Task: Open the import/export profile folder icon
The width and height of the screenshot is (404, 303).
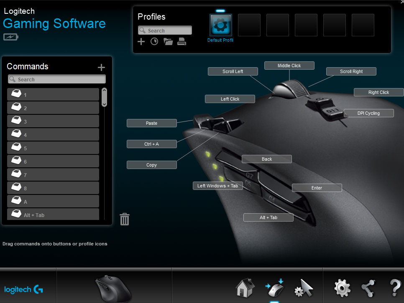Action: click(168, 41)
